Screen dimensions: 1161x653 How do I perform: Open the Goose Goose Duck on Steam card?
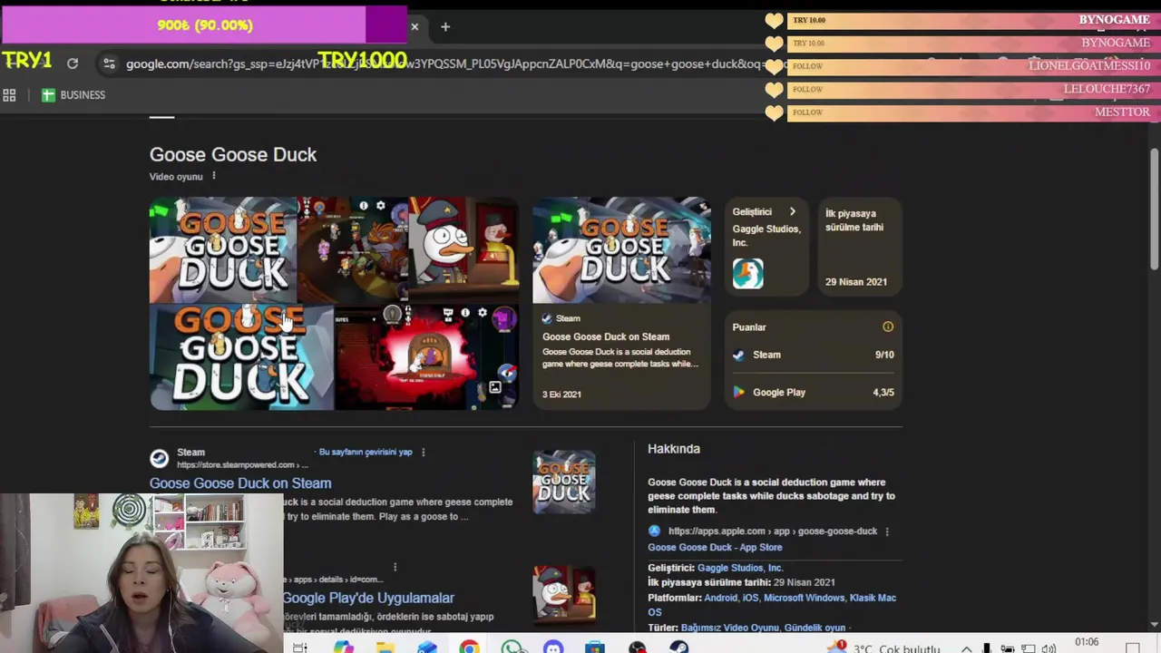pyautogui.click(x=621, y=304)
